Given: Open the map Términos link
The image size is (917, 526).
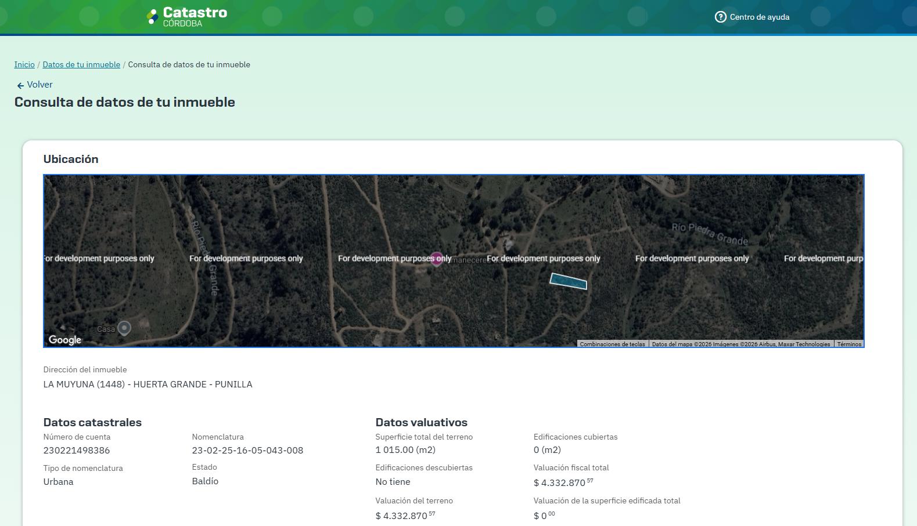Looking at the screenshot, I should pos(849,344).
